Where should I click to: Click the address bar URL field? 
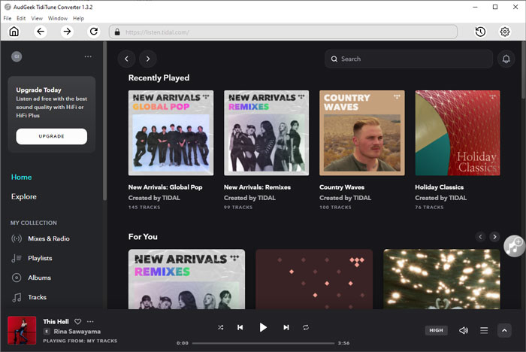[283, 32]
